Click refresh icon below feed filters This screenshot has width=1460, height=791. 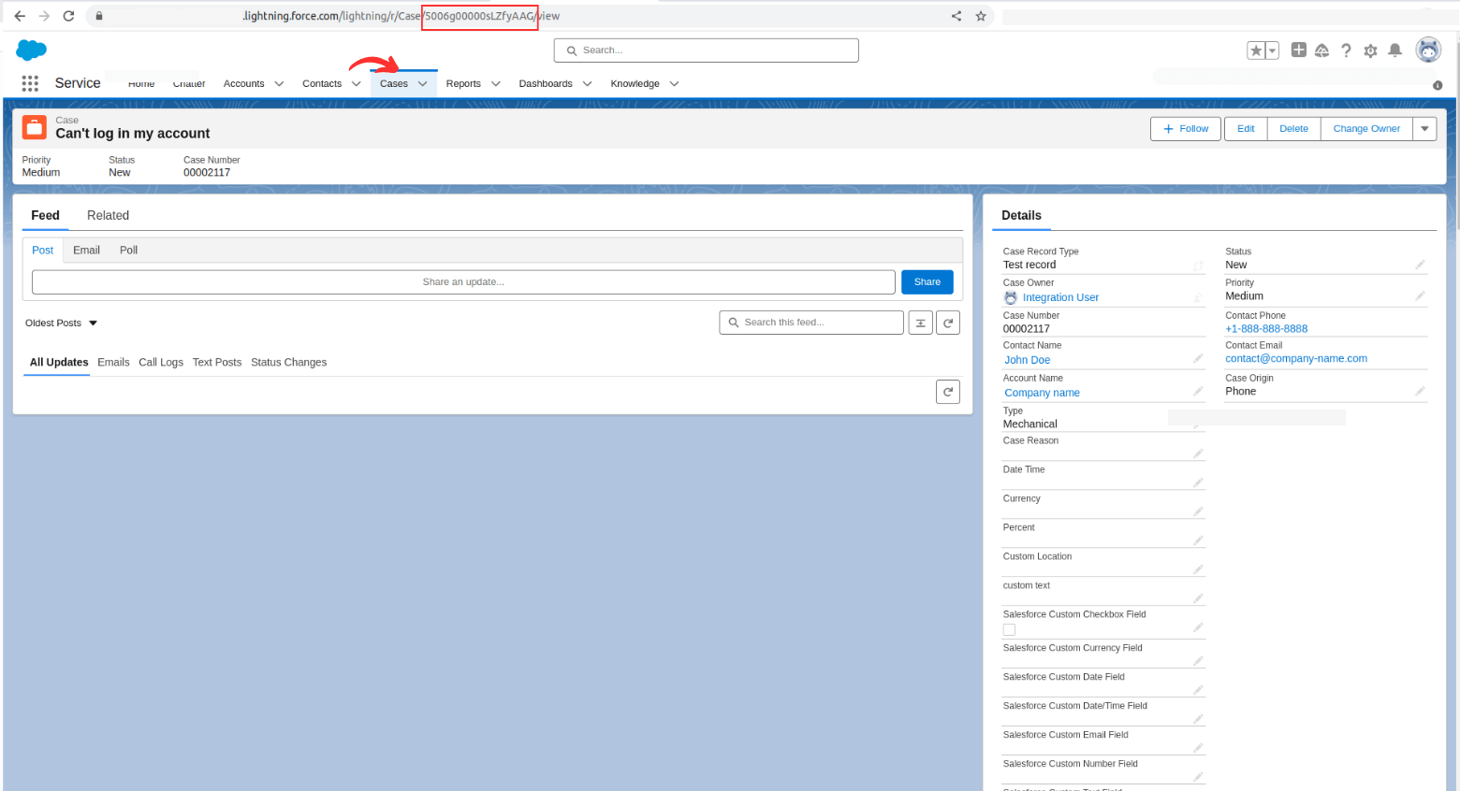[x=948, y=392]
